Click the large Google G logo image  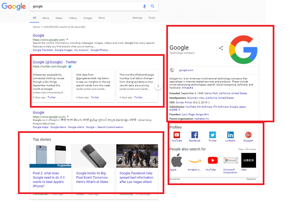[243, 50]
